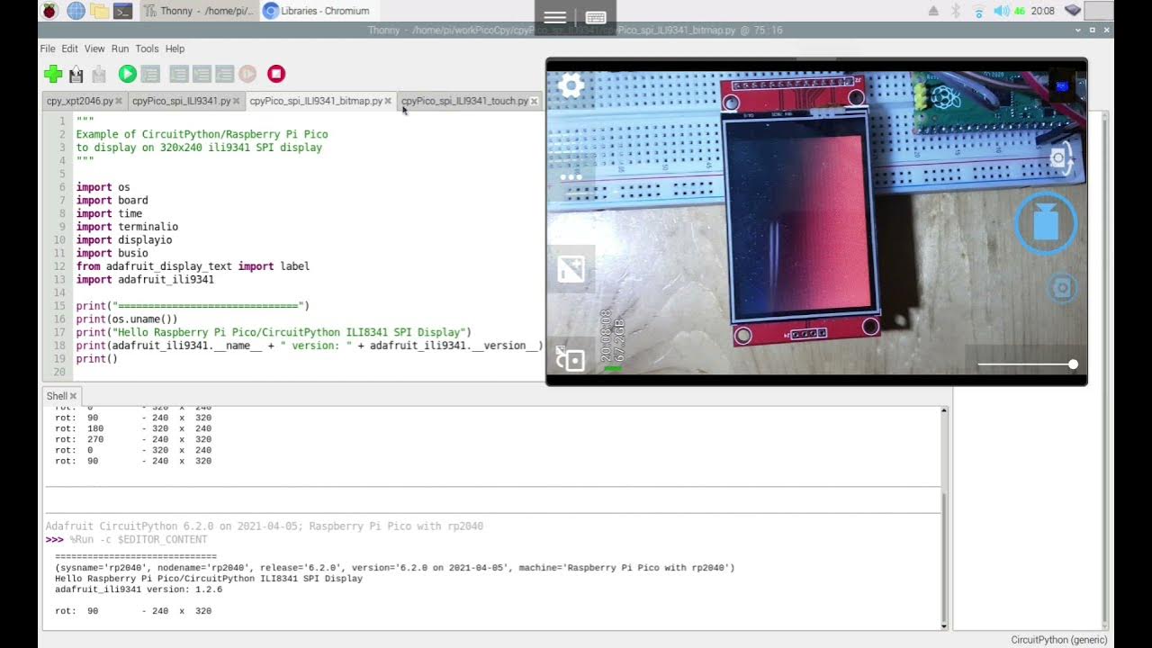The height and width of the screenshot is (648, 1152).
Task: Open the Help menu
Action: coord(175,49)
